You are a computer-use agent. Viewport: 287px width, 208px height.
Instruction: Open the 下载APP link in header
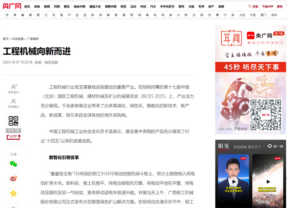coord(268,7)
